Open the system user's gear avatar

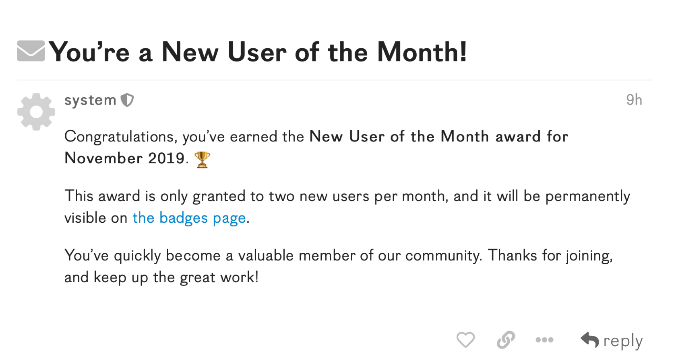tap(36, 112)
